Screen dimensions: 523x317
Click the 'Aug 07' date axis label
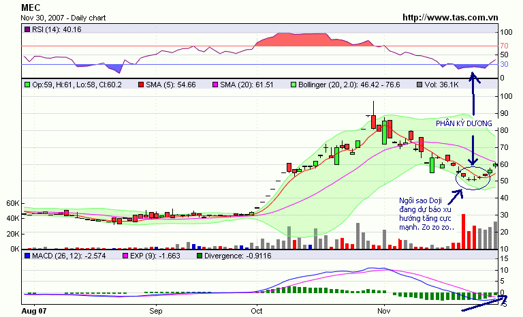[x=34, y=311]
